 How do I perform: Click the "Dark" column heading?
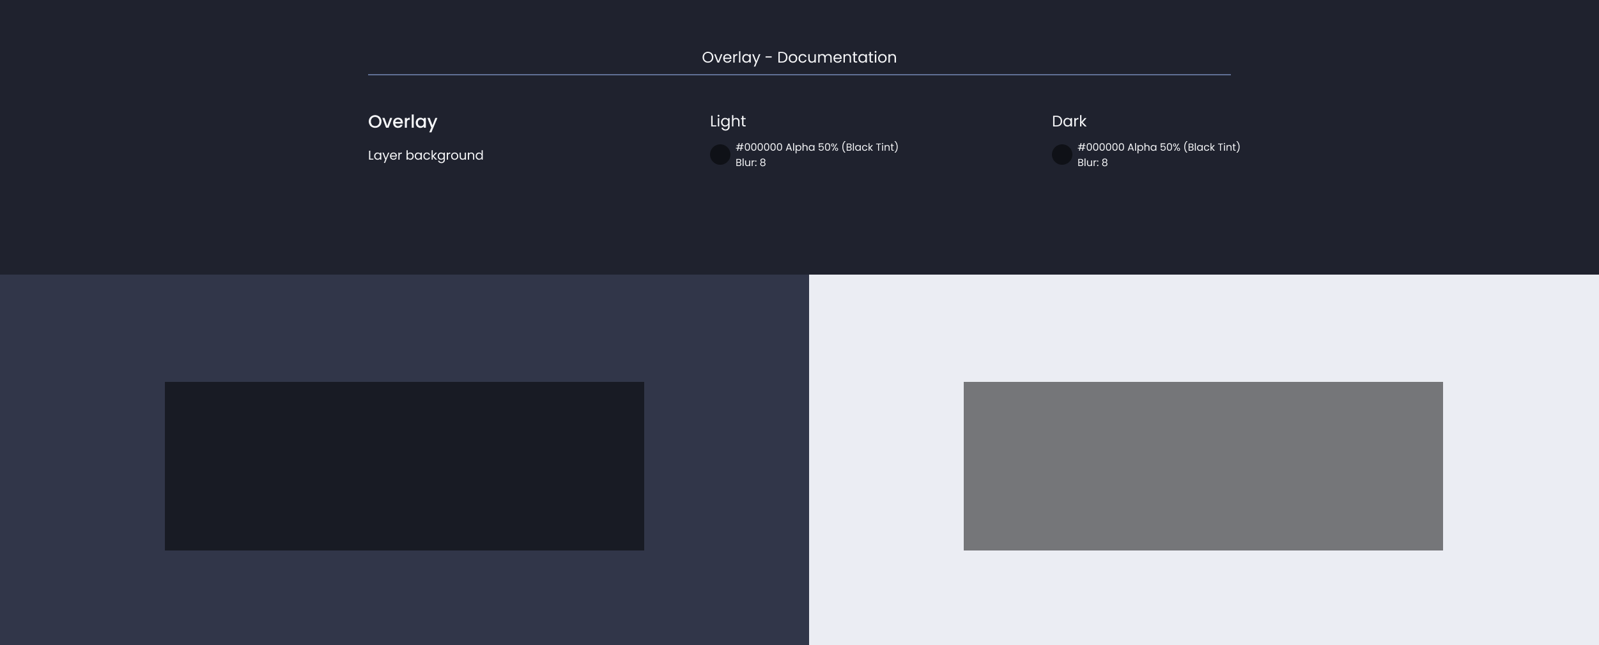pyautogui.click(x=1069, y=121)
